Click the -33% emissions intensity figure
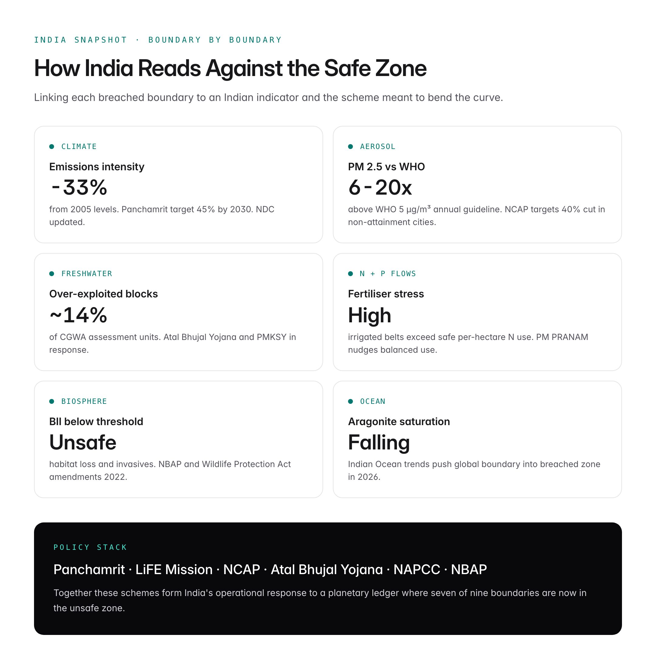The height and width of the screenshot is (669, 656). (x=79, y=188)
